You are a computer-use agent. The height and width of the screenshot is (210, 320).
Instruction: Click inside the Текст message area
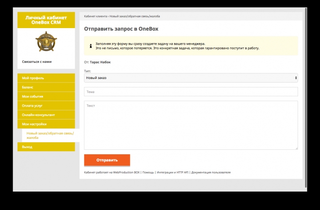click(191, 125)
